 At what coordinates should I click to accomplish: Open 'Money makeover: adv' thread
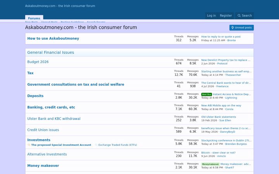[x=236, y=164]
